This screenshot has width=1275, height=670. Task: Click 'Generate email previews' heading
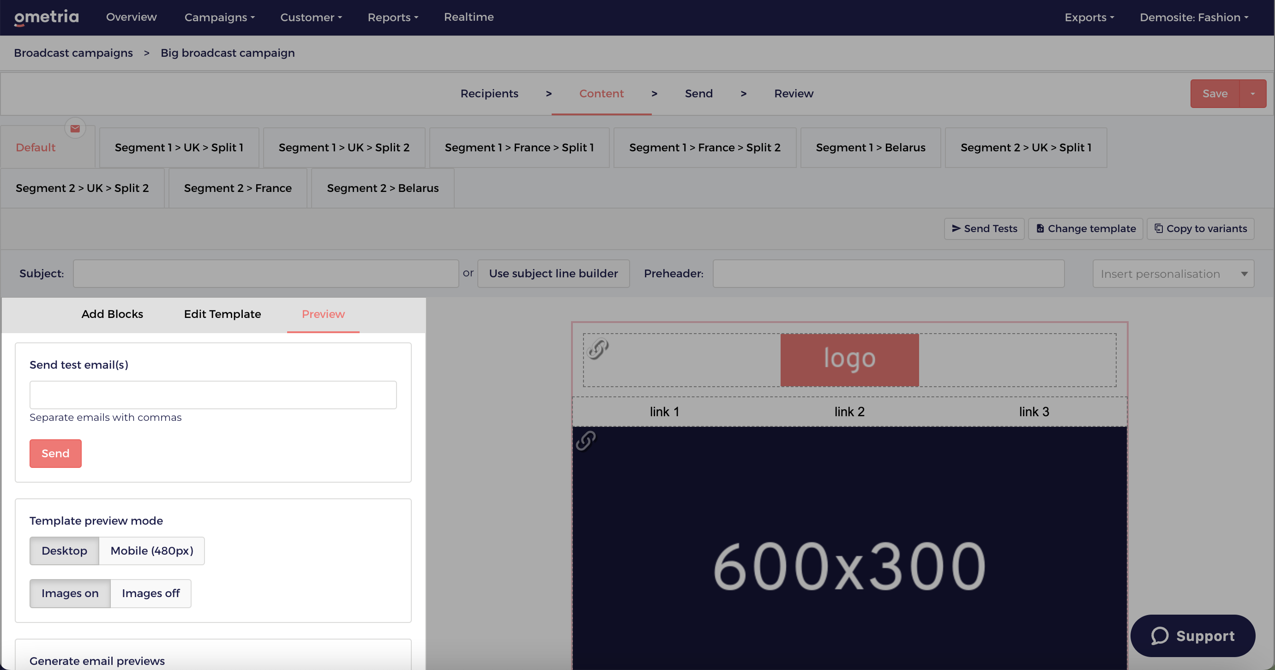pos(97,661)
